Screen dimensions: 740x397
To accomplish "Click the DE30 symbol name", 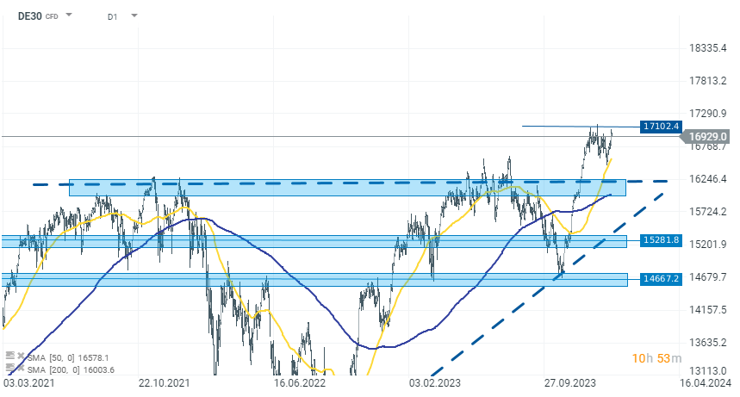I will [x=30, y=16].
